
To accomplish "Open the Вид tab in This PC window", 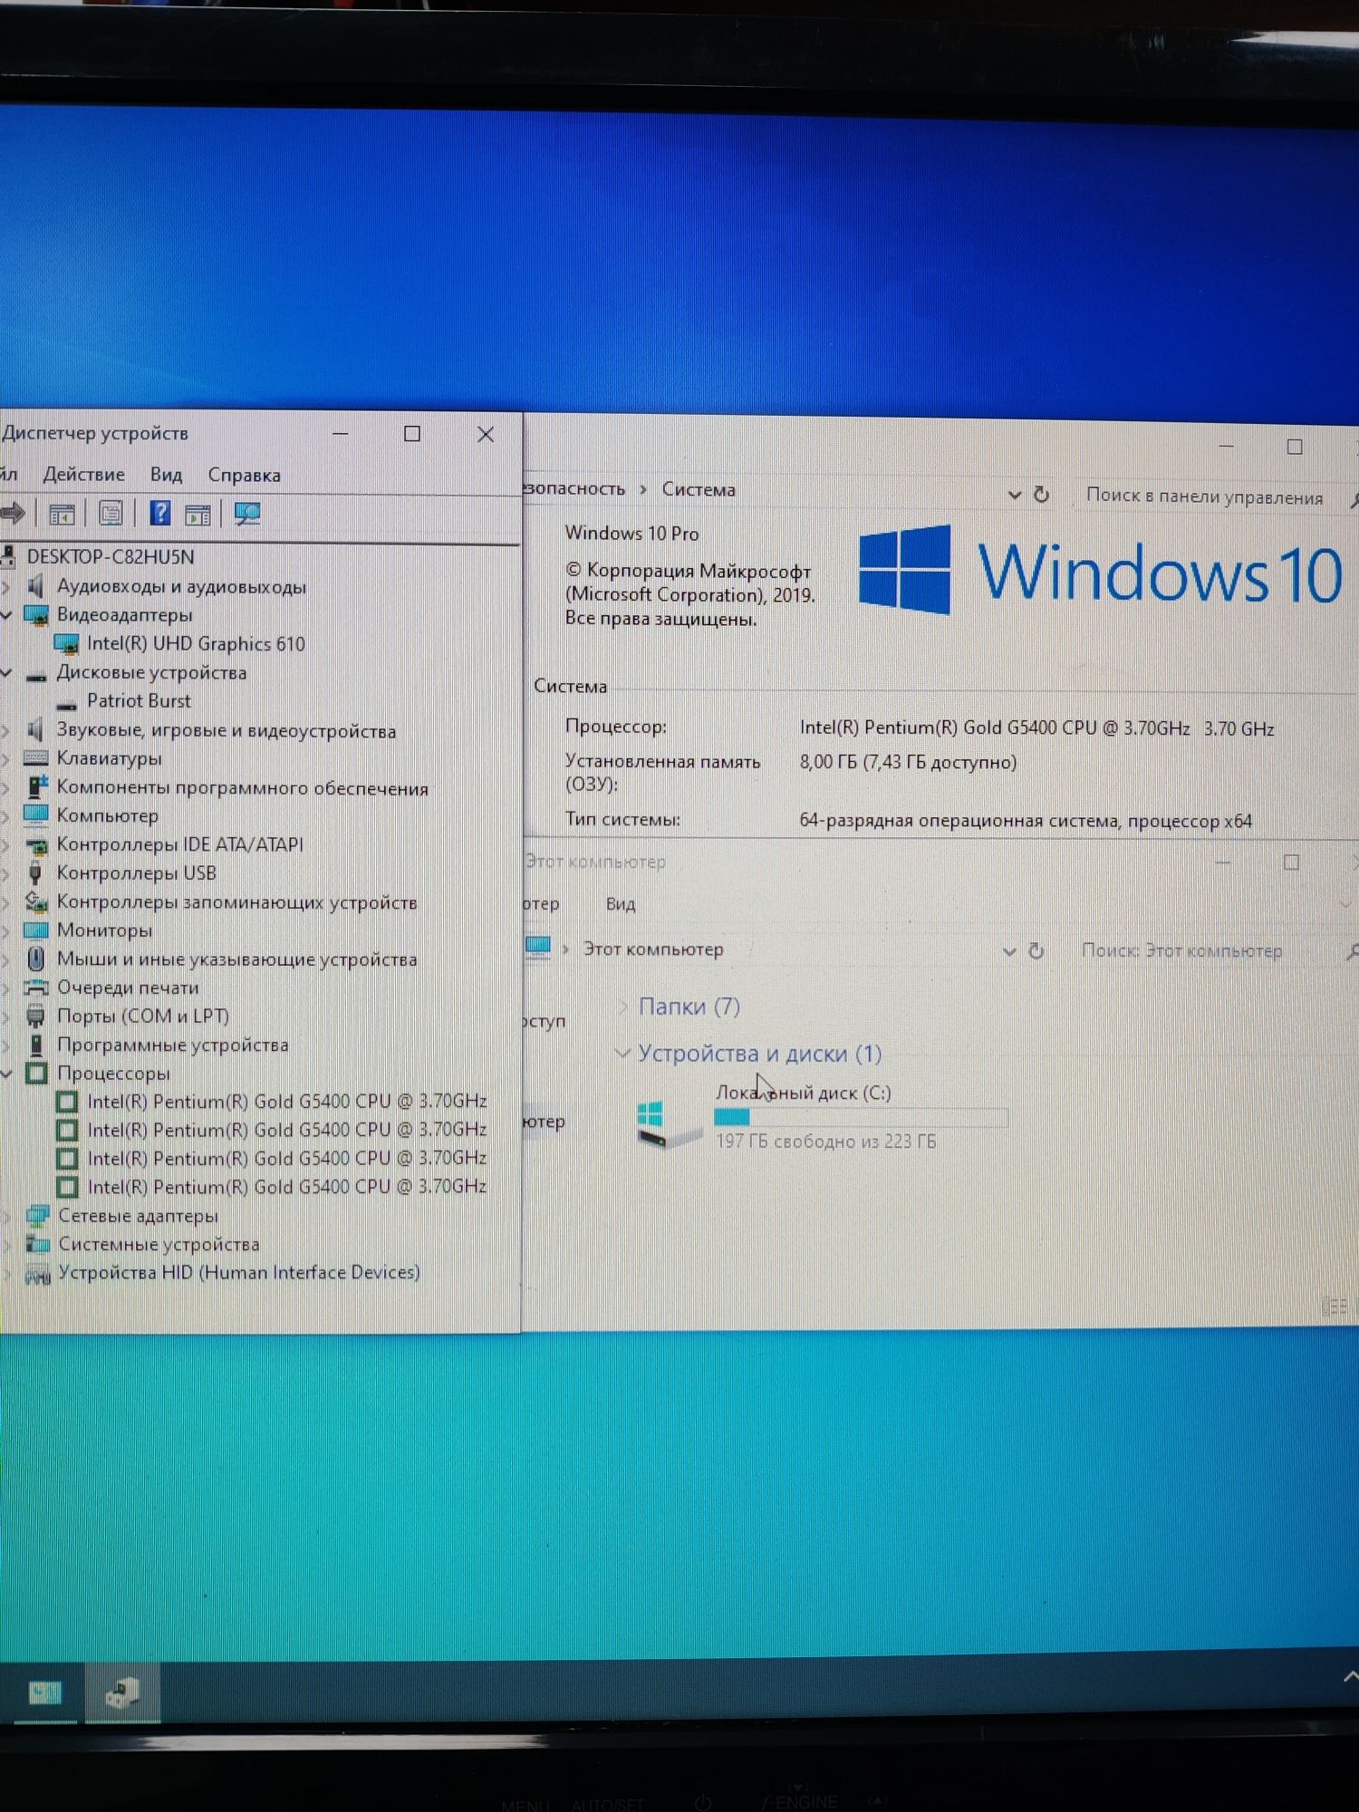I will [621, 903].
